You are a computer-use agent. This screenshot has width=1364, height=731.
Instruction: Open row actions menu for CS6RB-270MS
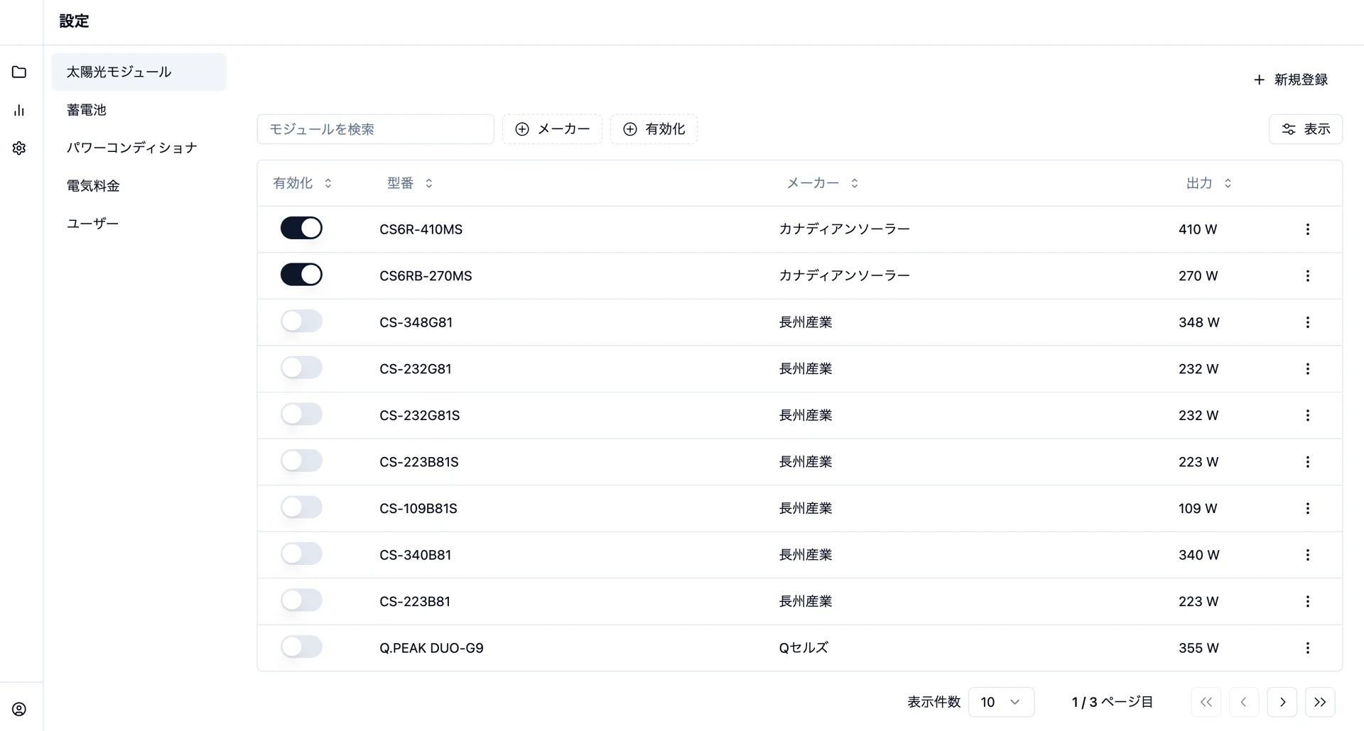(1307, 275)
